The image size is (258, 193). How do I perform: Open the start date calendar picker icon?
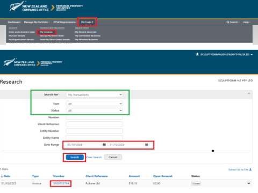[x=104, y=145]
